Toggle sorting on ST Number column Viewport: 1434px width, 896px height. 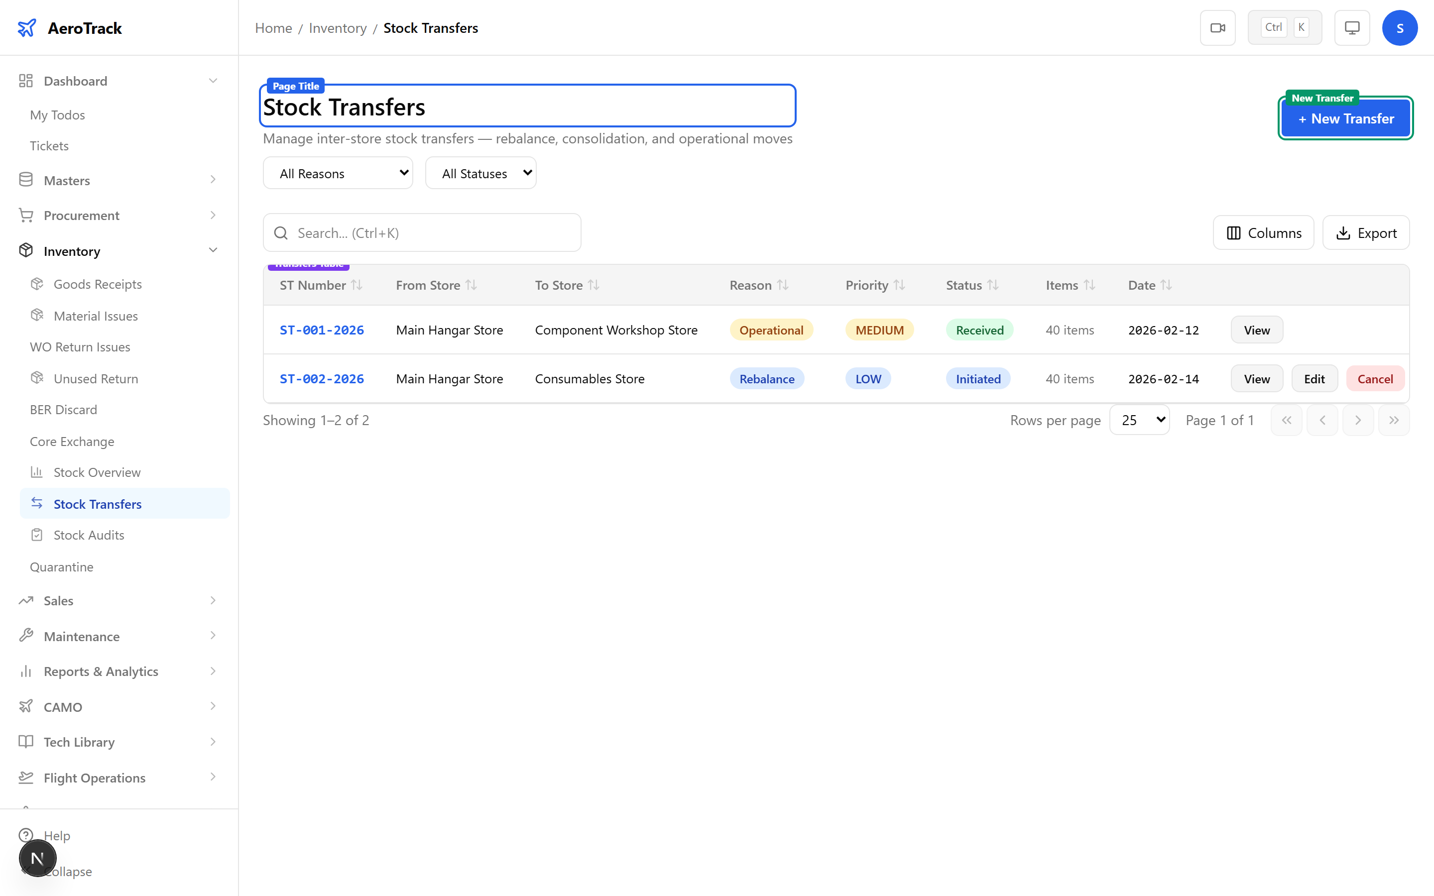pos(357,284)
